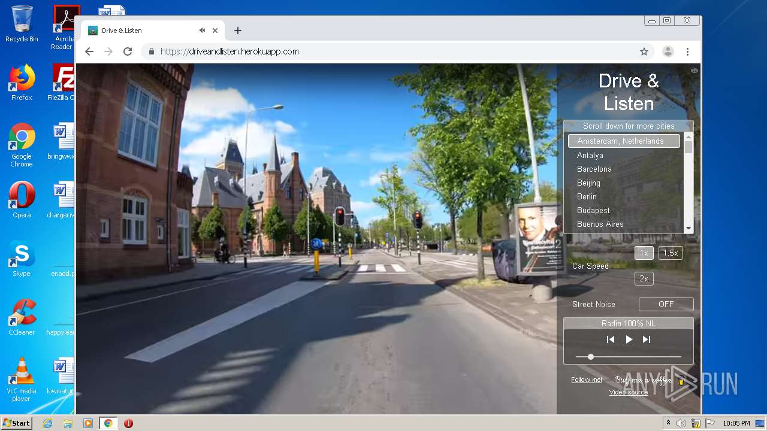Click the Radio 100% NL station title

[629, 323]
